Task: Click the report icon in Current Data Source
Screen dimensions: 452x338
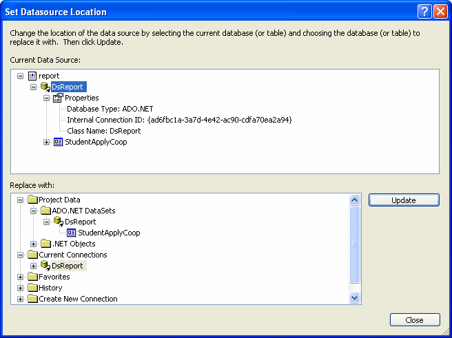Action: click(x=32, y=76)
